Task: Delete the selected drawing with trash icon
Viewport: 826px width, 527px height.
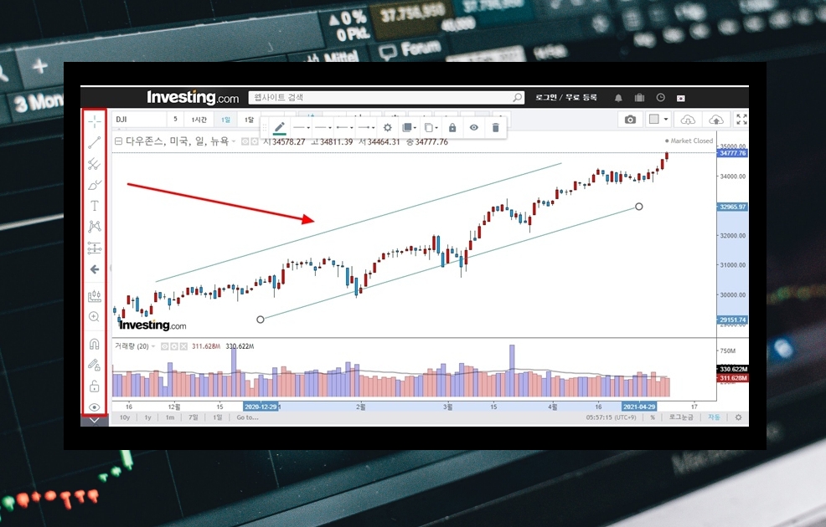Action: [496, 128]
